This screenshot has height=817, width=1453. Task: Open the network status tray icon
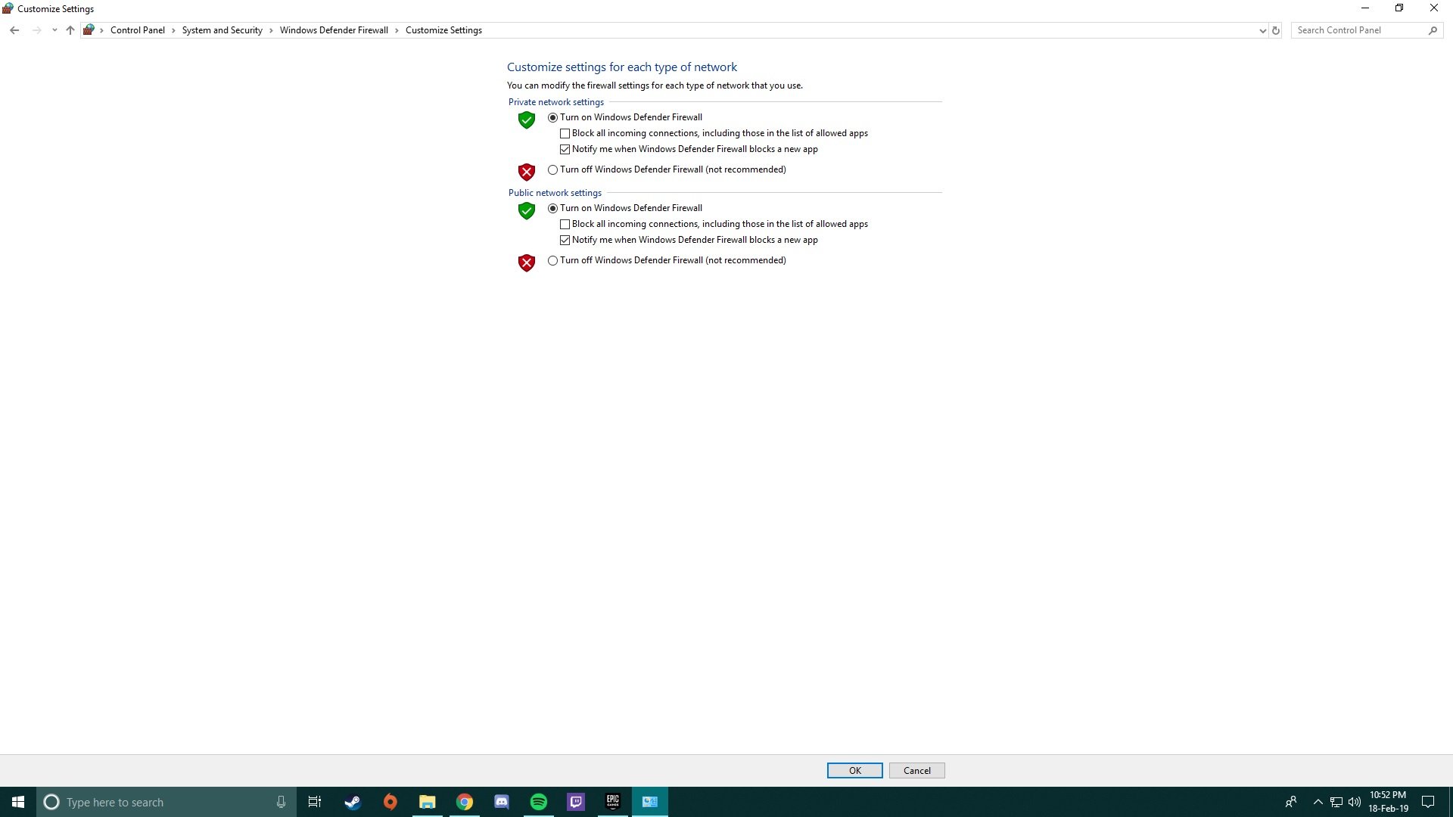1336,802
